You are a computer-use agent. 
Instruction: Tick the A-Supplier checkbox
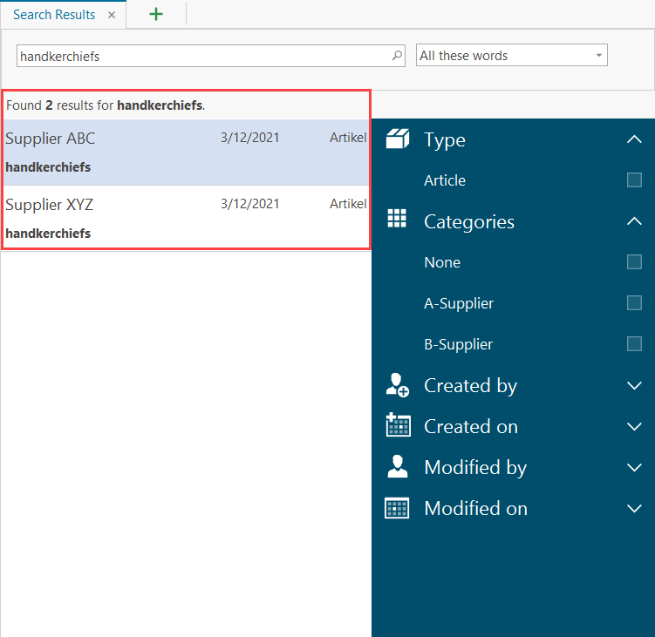(x=634, y=303)
